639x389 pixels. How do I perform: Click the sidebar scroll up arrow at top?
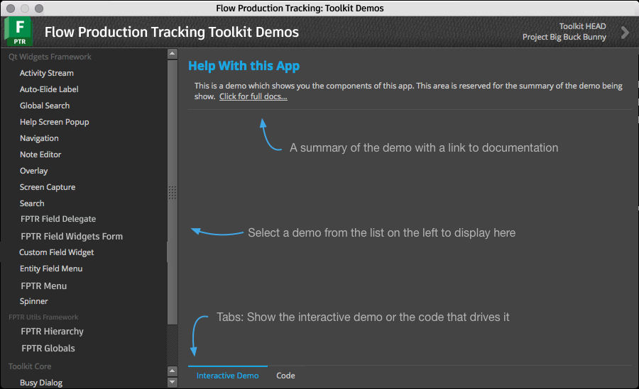click(173, 54)
